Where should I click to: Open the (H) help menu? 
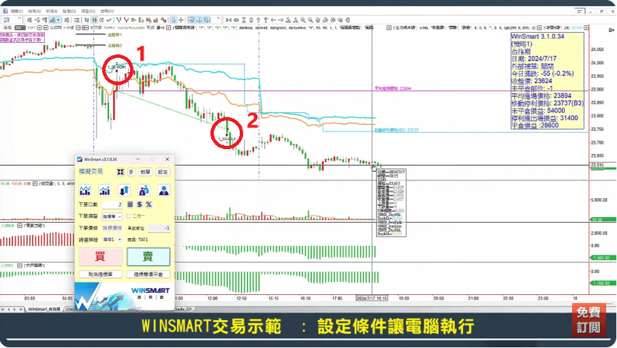pyautogui.click(x=107, y=11)
